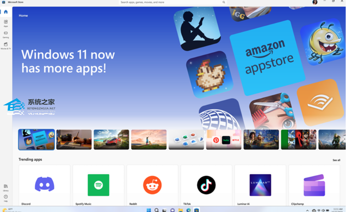Open the Reddit app card
346x212 pixels.
(153, 186)
